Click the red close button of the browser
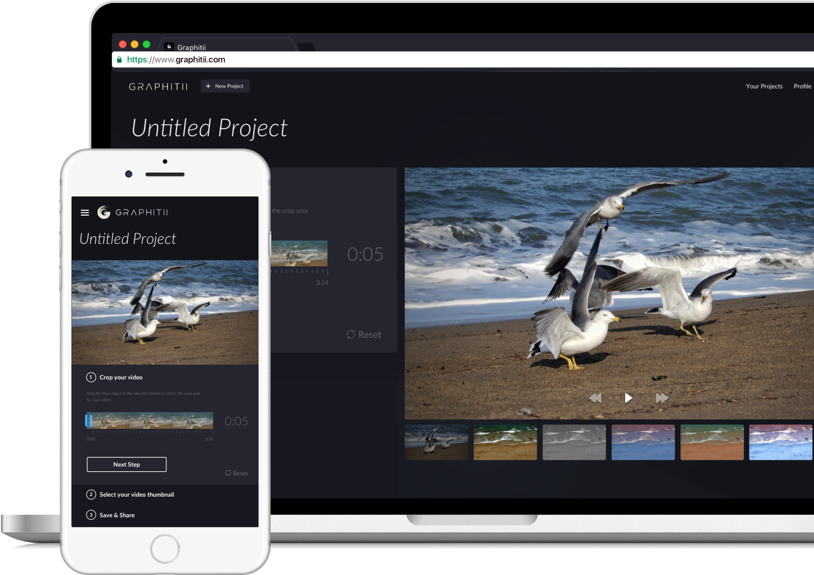814x575 pixels. tap(123, 44)
